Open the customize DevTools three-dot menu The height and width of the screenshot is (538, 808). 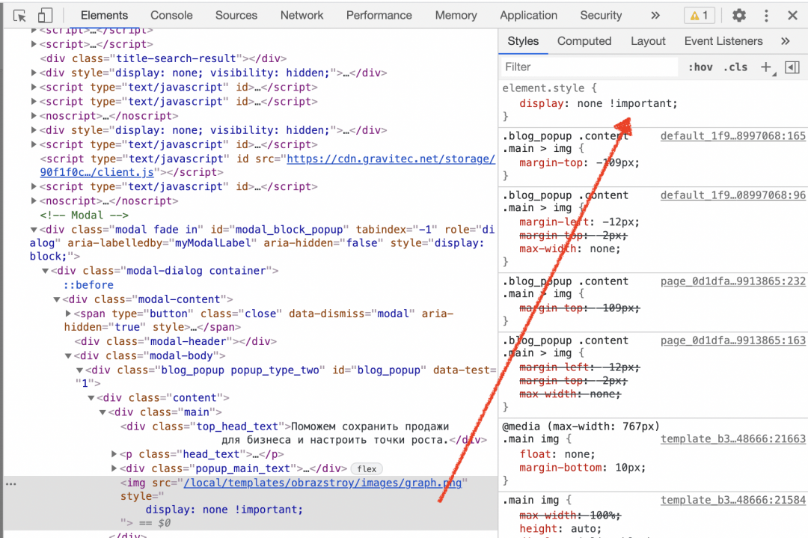[765, 15]
